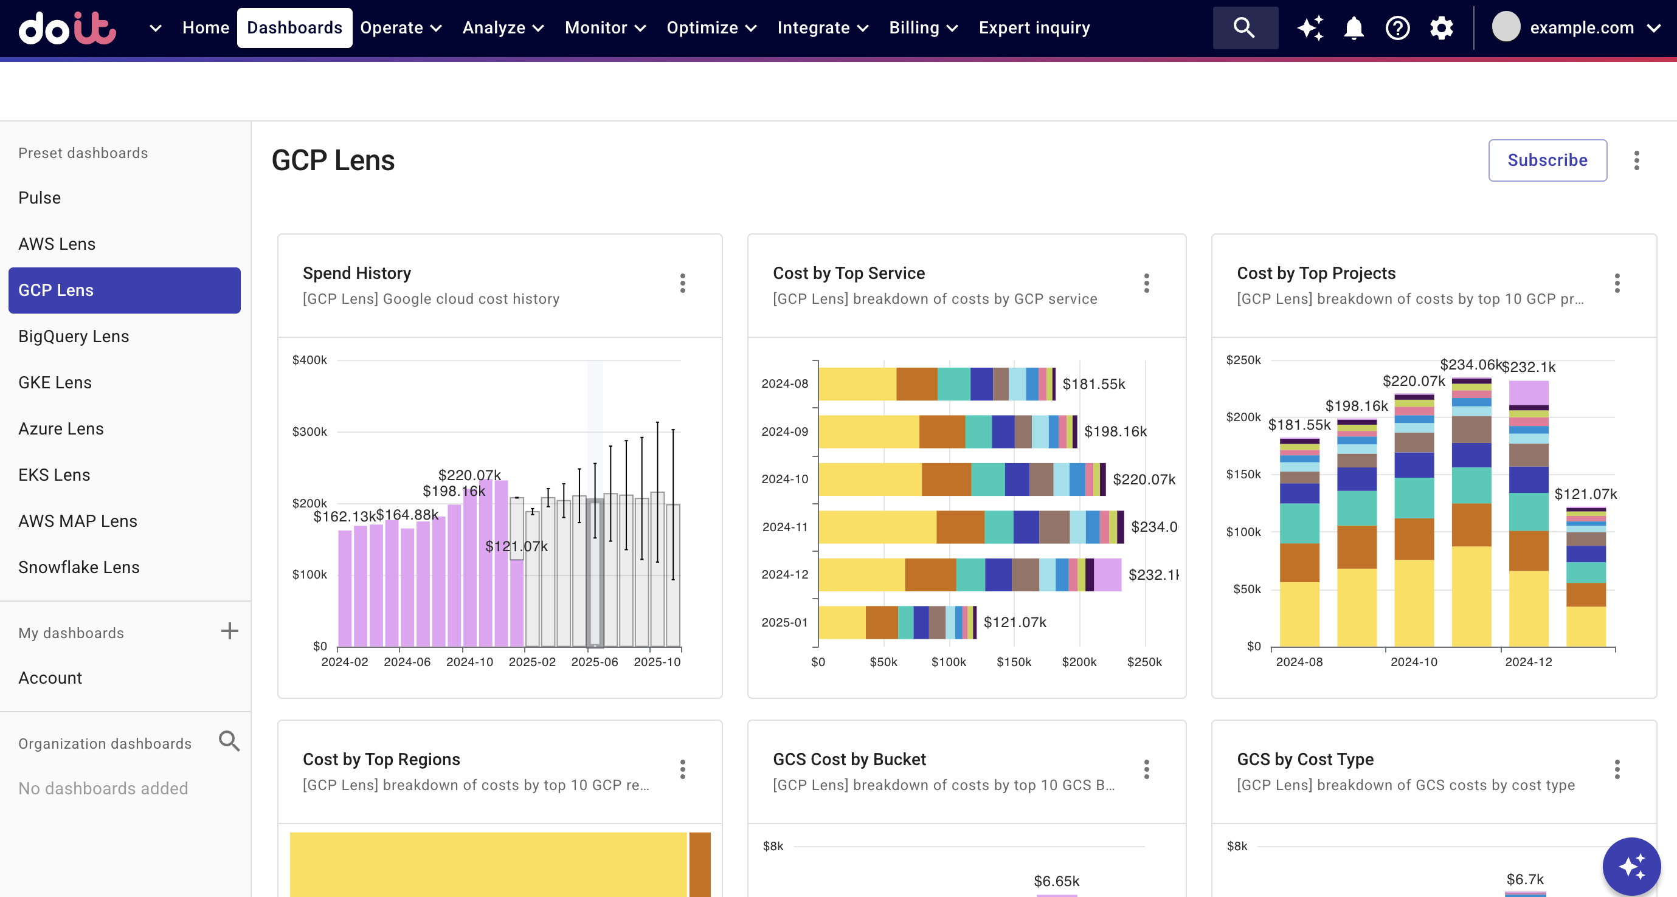Image resolution: width=1677 pixels, height=897 pixels.
Task: Expand the Monitor menu
Action: coord(606,28)
